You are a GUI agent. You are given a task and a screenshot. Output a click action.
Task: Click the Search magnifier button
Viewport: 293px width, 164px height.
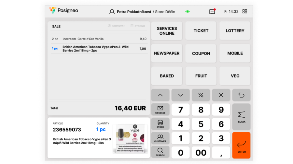[160, 152]
